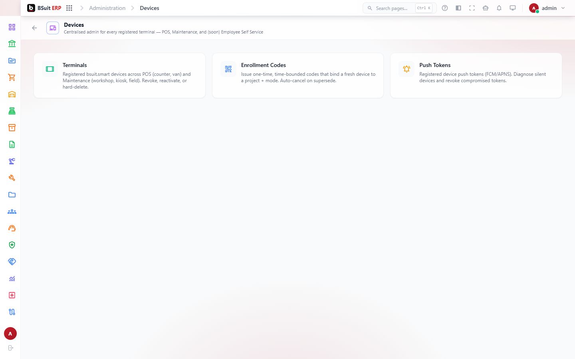Screen dimensions: 575x359
Task: Open the help question mark icon
Action: (x=445, y=8)
